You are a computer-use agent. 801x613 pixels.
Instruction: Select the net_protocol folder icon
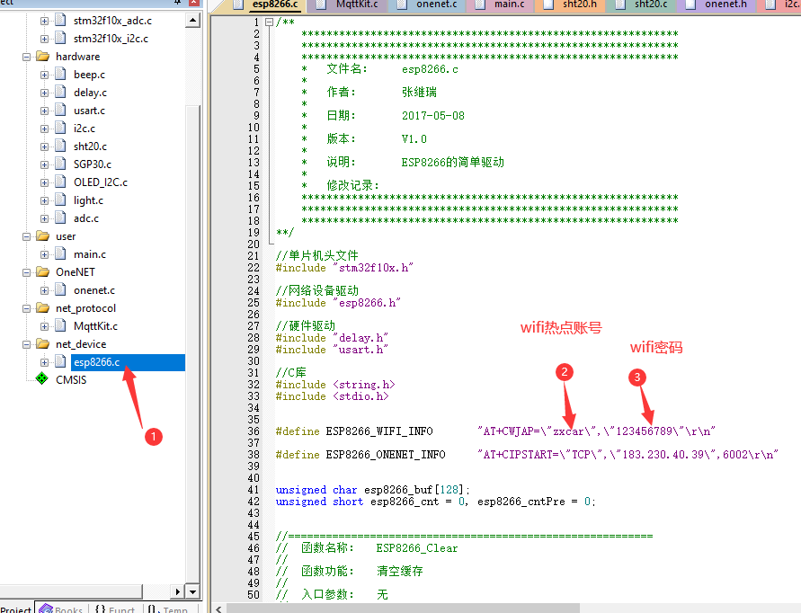coord(42,308)
